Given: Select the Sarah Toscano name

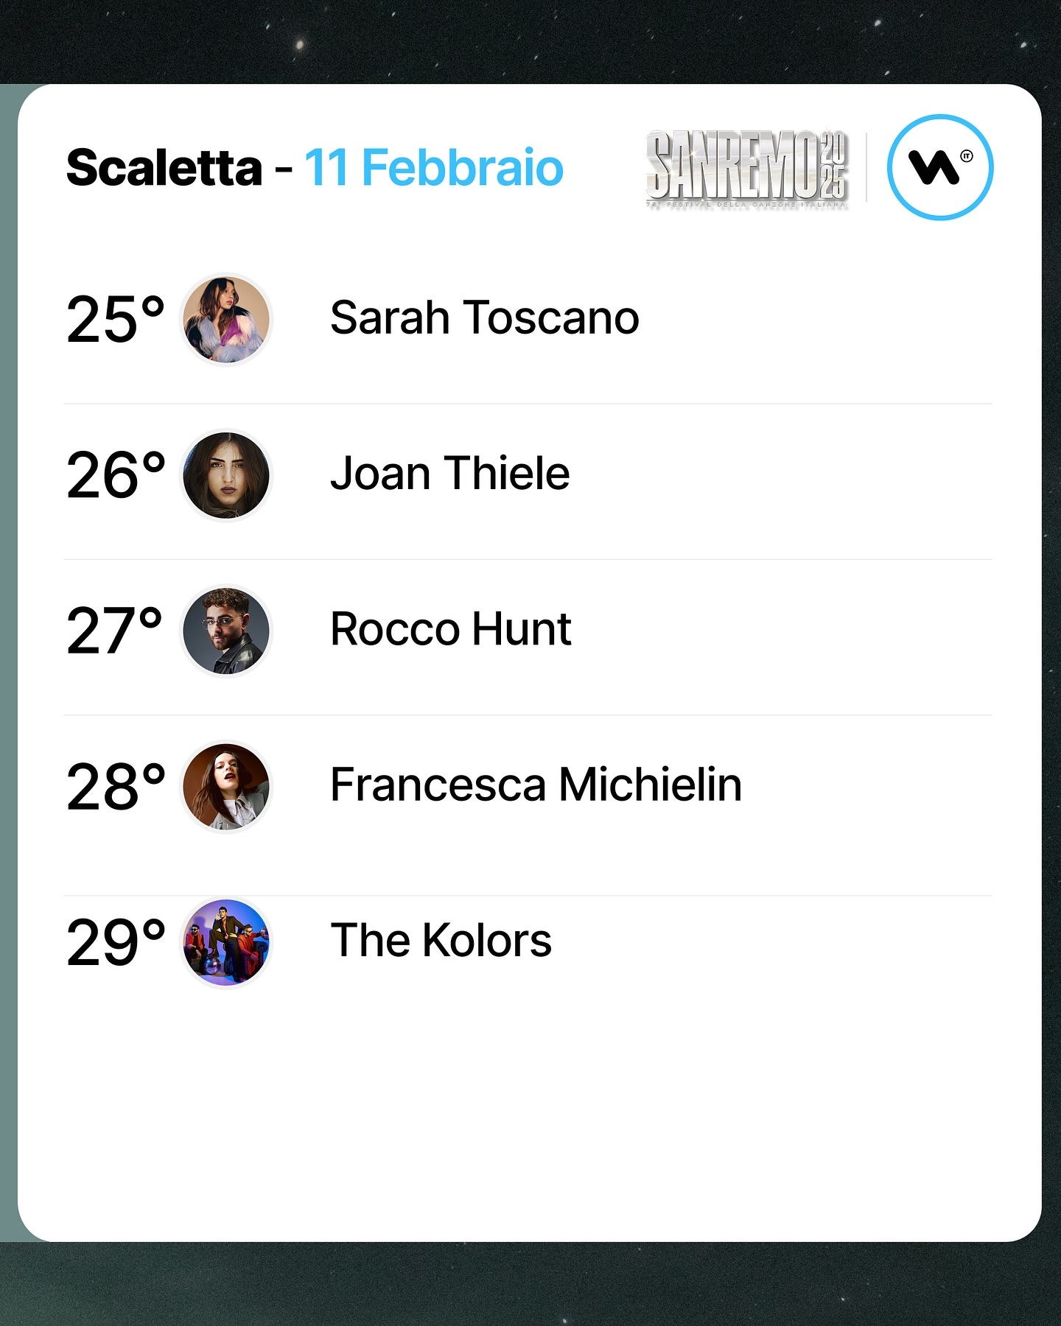Looking at the screenshot, I should click(485, 318).
